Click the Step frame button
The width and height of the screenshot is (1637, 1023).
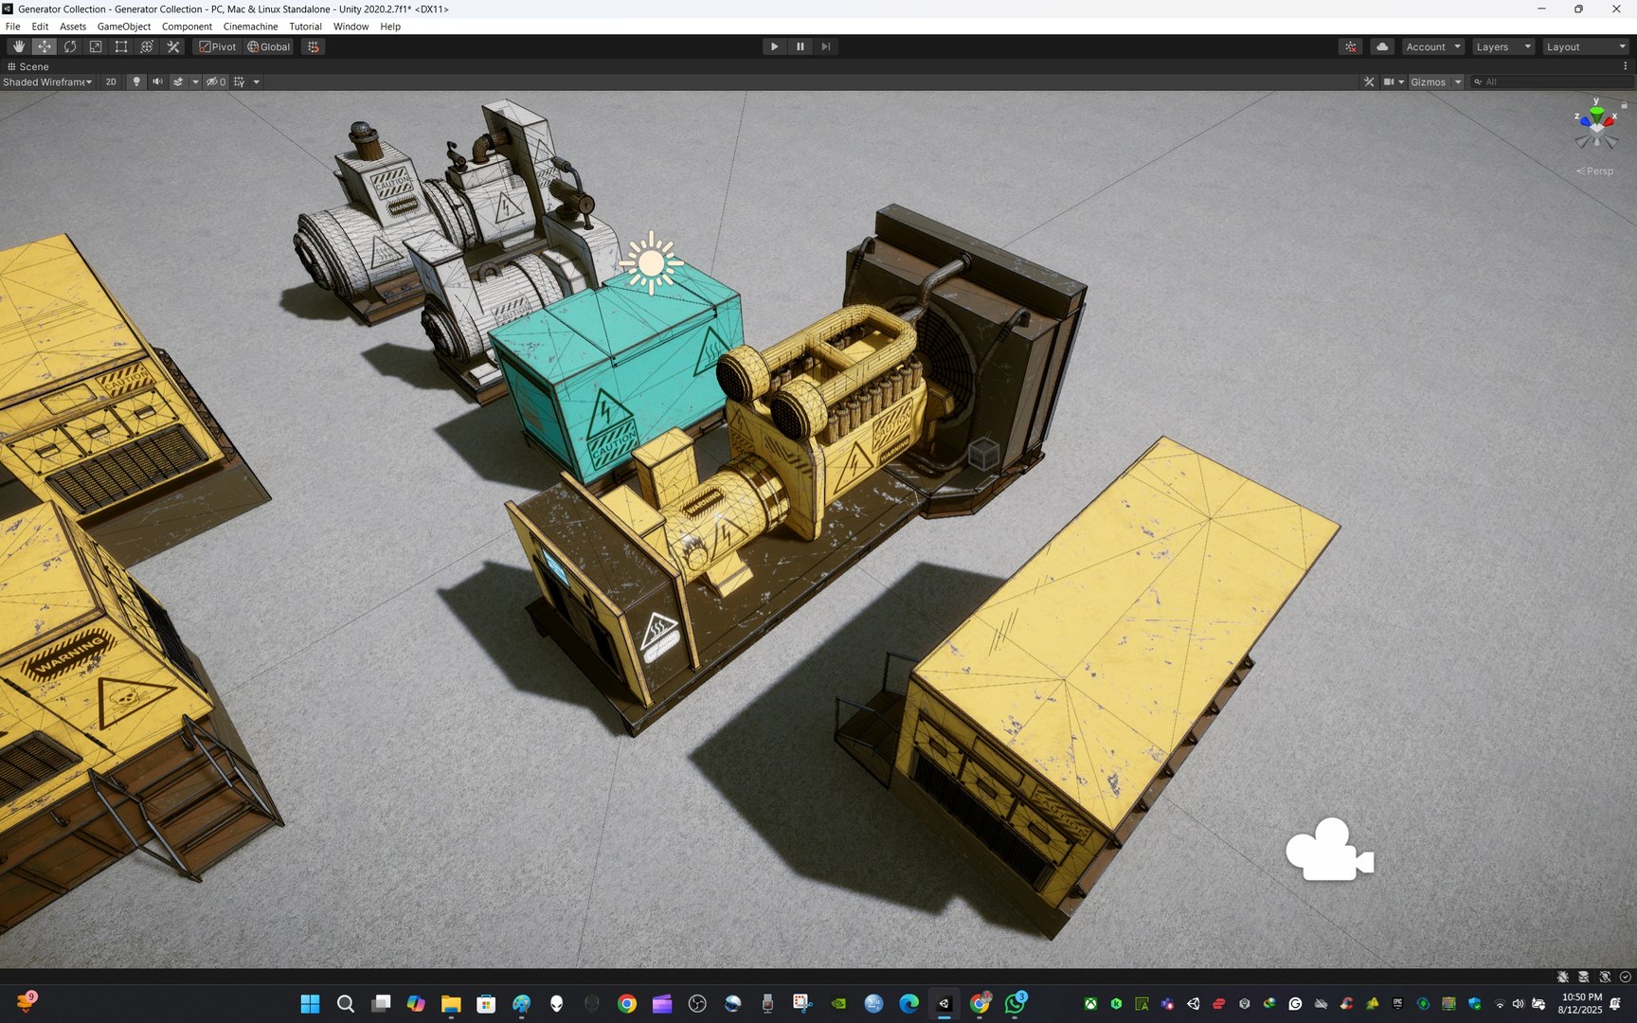click(x=826, y=46)
